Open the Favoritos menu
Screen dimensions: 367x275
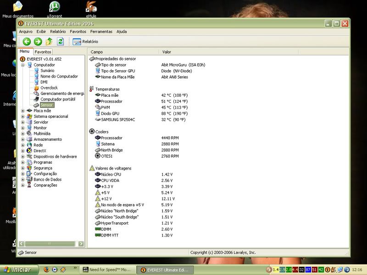tap(78, 32)
